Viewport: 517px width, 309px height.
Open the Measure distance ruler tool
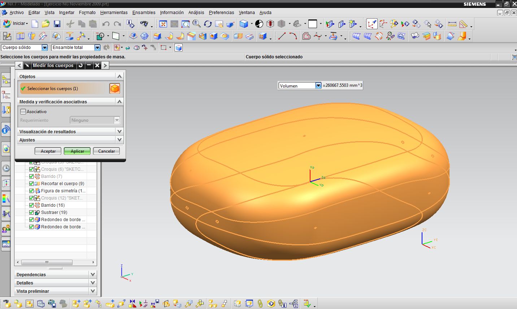pyautogui.click(x=452, y=24)
